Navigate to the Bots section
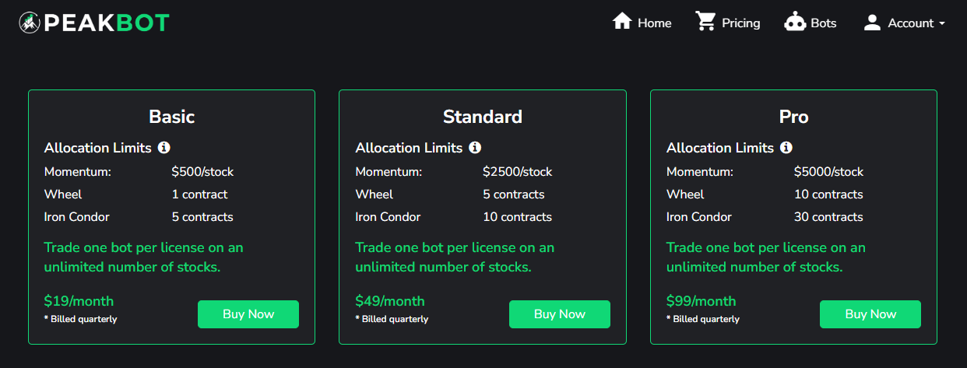The height and width of the screenshot is (368, 967). pos(811,23)
